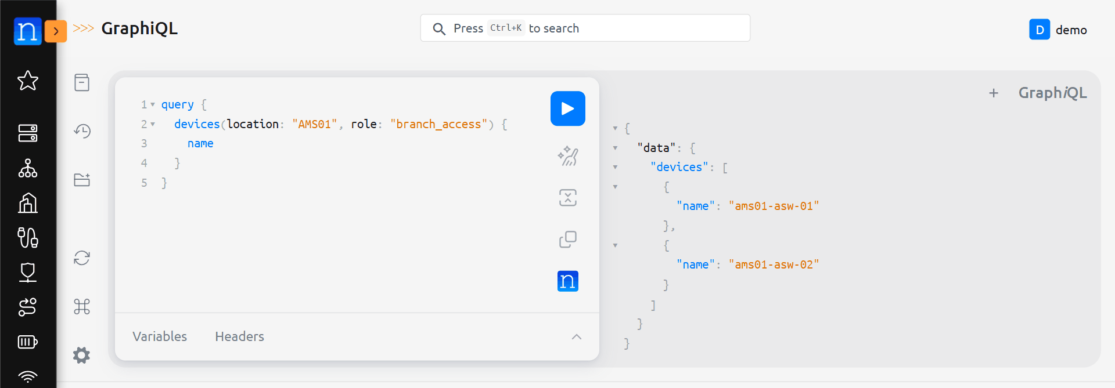1115x388 pixels.
Task: Open the documentation explorer icon
Action: point(82,82)
